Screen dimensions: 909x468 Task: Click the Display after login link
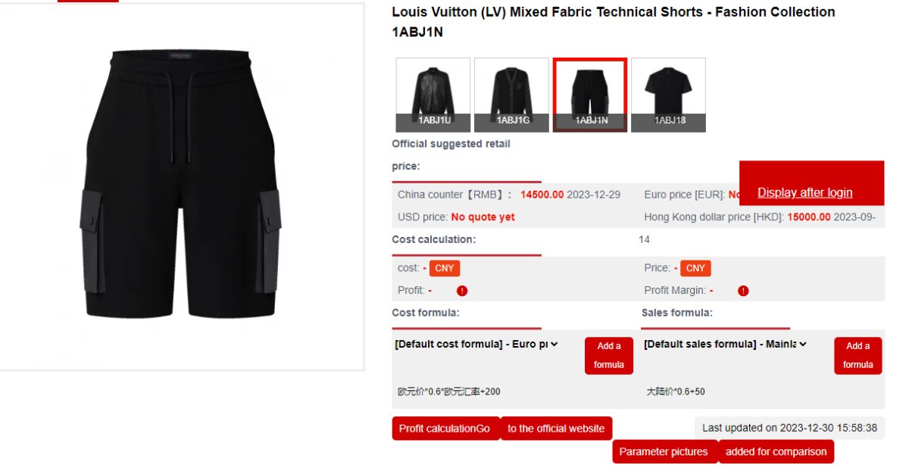click(x=804, y=192)
